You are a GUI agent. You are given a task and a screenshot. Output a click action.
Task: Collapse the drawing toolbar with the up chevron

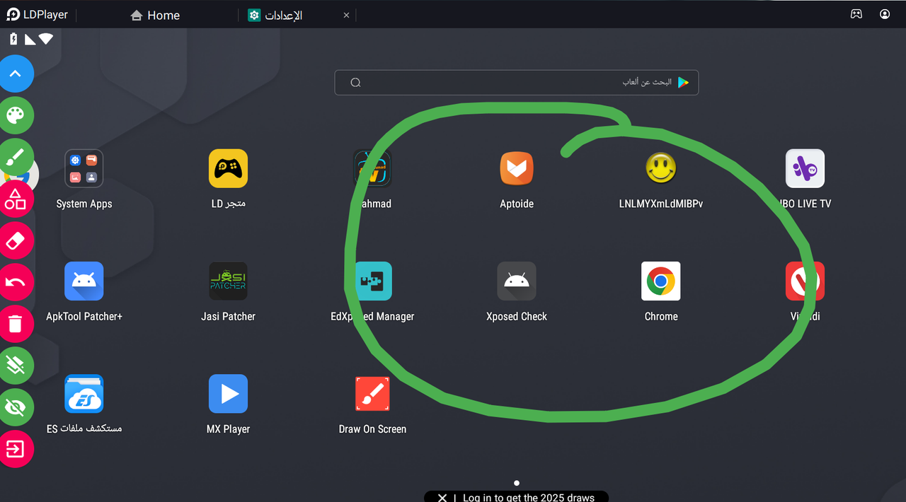15,74
